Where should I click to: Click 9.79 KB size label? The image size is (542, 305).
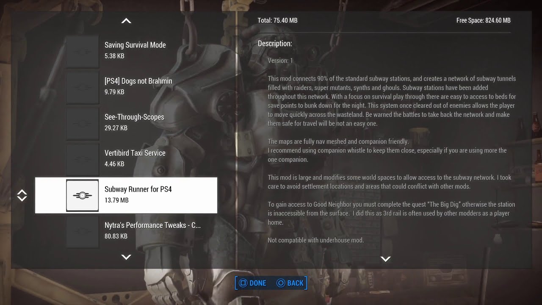pyautogui.click(x=114, y=92)
